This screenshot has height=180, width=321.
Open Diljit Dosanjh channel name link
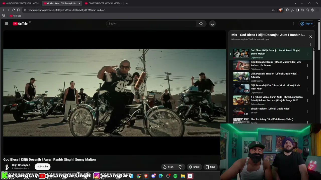click(x=20, y=165)
